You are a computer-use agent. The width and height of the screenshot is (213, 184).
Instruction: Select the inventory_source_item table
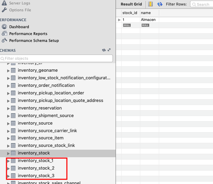pos(40,138)
